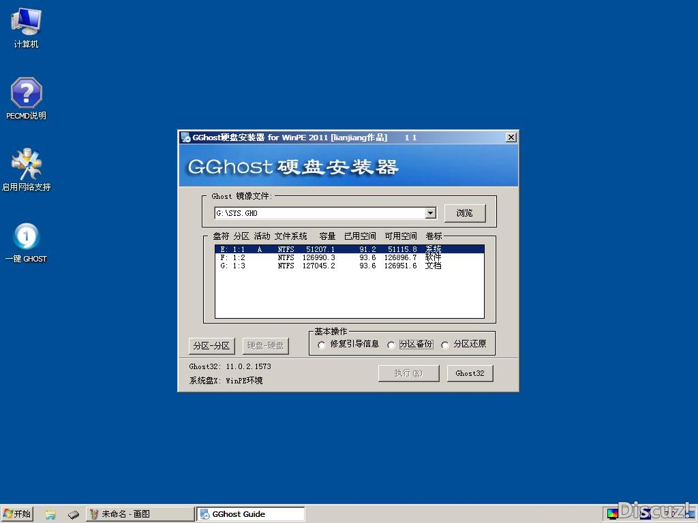Click the 浏览 browse button
Screen dimensions: 698x523
465,213
